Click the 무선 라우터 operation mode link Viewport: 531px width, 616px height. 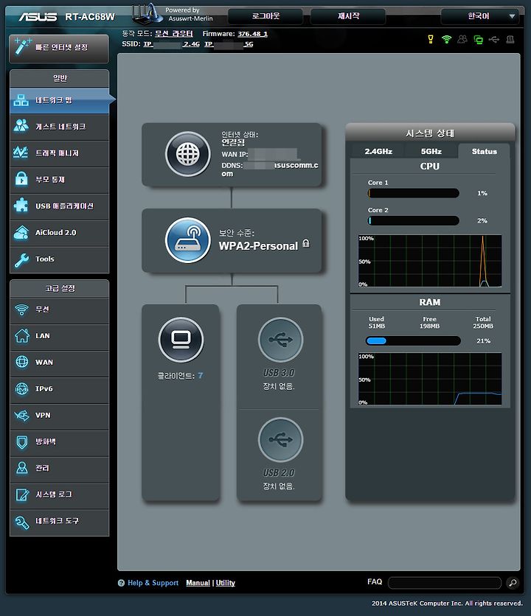[x=174, y=34]
